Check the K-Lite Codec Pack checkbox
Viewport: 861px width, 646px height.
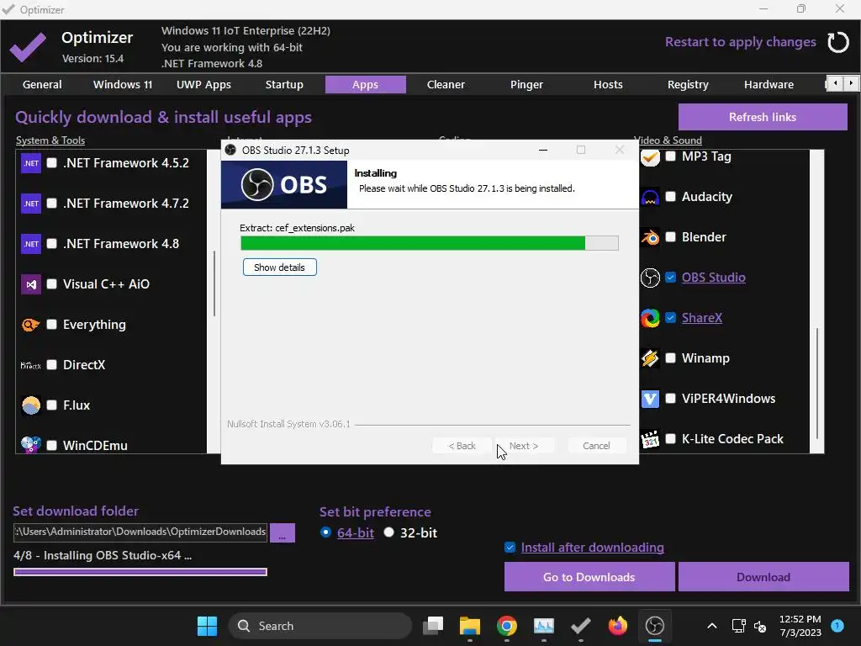click(670, 439)
